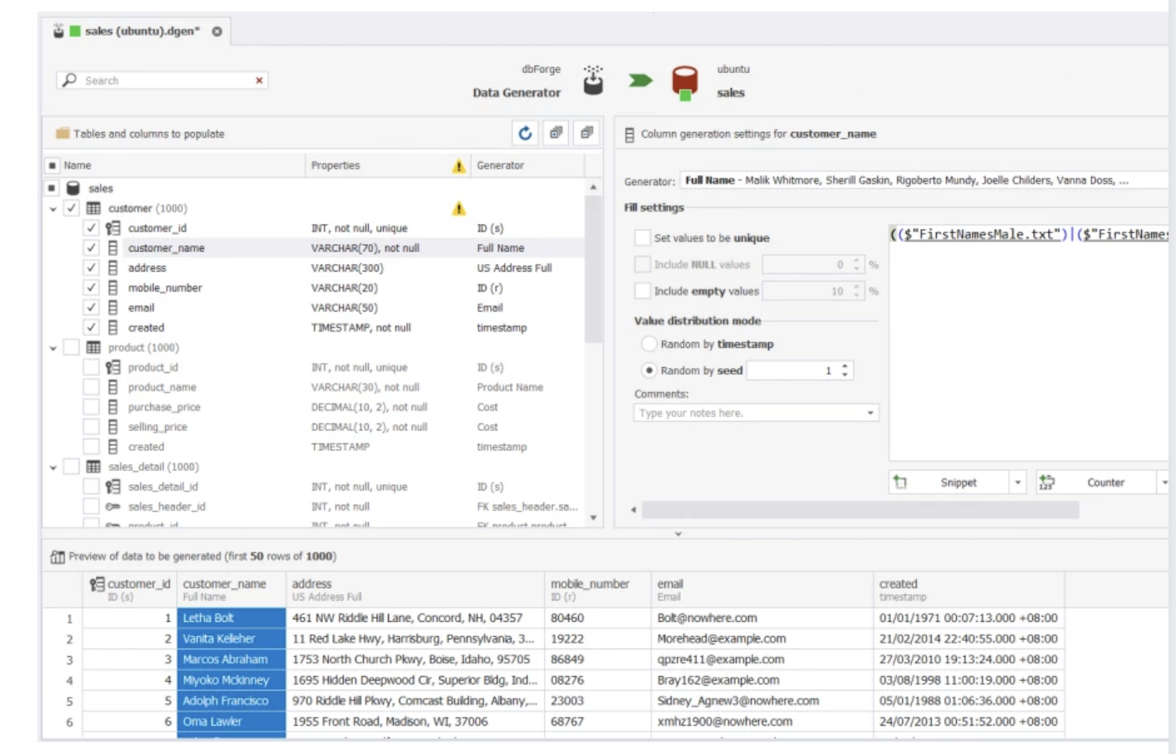Select the mobile_number column row
Image resolution: width=1176 pixels, height=754 pixels.
(x=314, y=288)
